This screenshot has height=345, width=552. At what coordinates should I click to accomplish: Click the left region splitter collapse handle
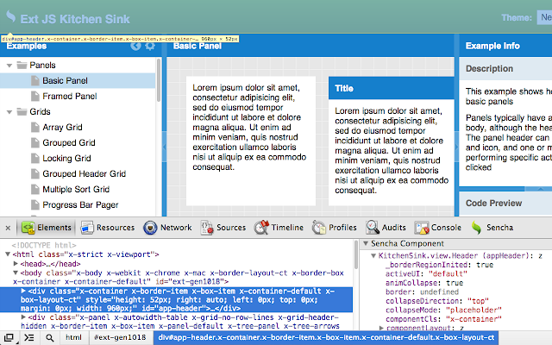click(x=164, y=147)
